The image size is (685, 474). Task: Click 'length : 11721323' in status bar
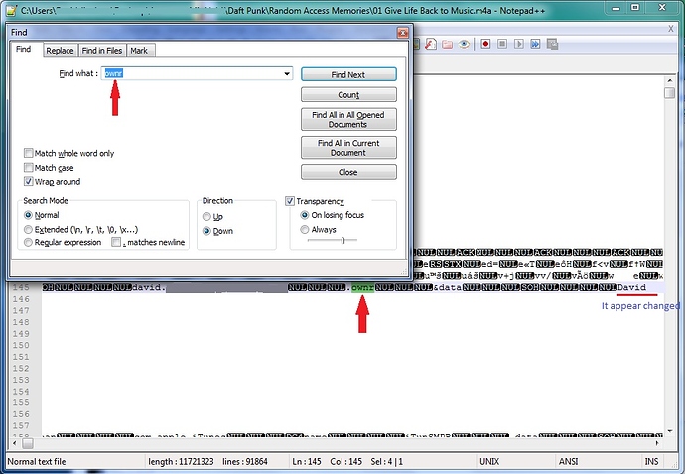click(181, 462)
